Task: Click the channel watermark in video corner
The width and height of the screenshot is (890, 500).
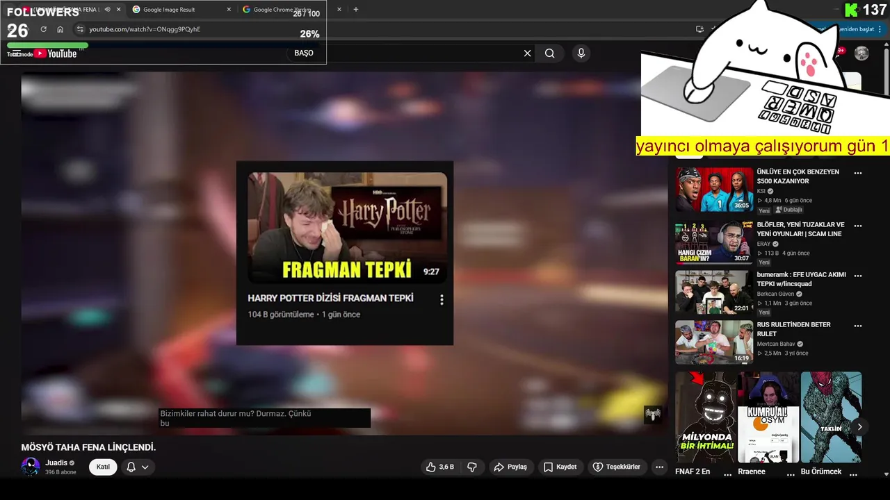Action: click(652, 415)
